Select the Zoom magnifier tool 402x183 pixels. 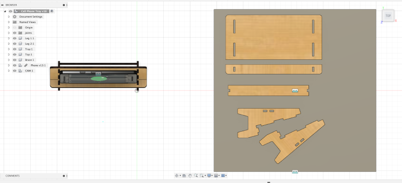click(196, 175)
